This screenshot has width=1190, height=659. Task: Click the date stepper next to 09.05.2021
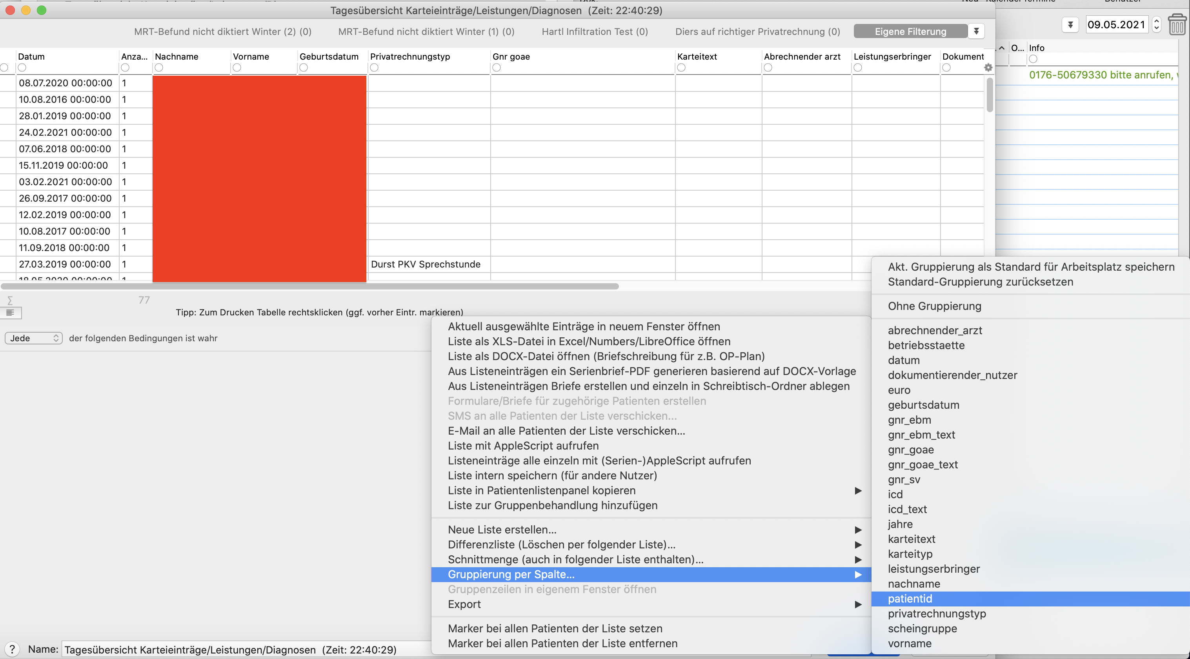pyautogui.click(x=1157, y=24)
